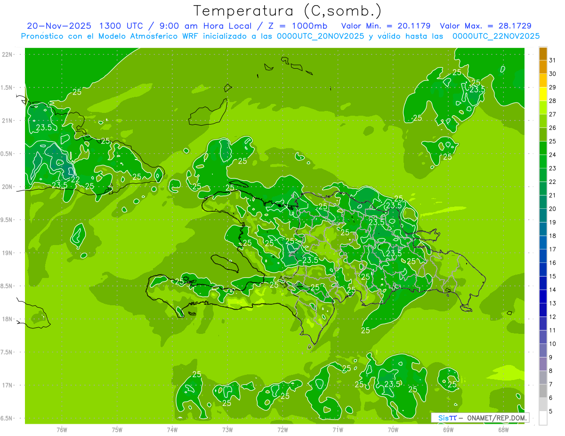Click the 69W longitude label

coord(448,429)
